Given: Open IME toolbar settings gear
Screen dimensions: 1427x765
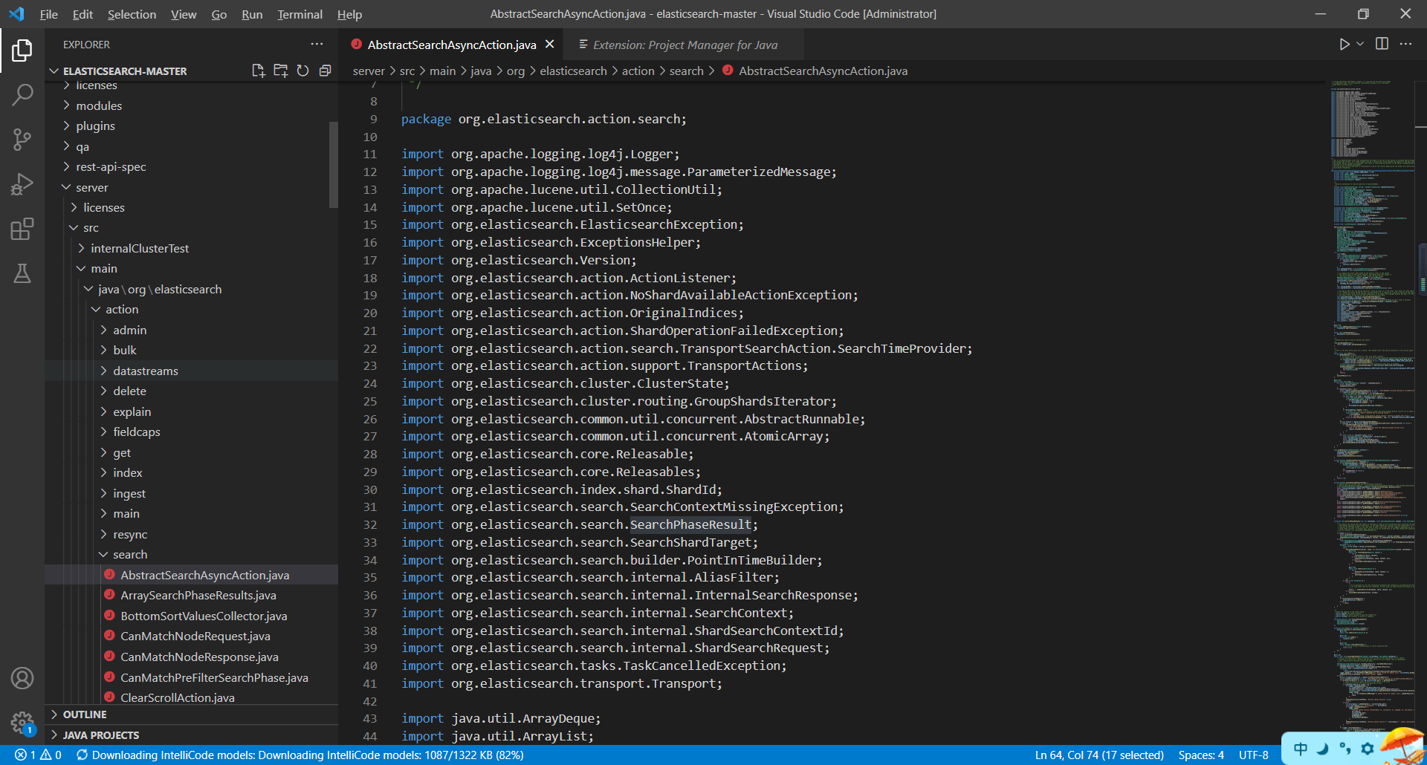Looking at the screenshot, I should click(1367, 749).
